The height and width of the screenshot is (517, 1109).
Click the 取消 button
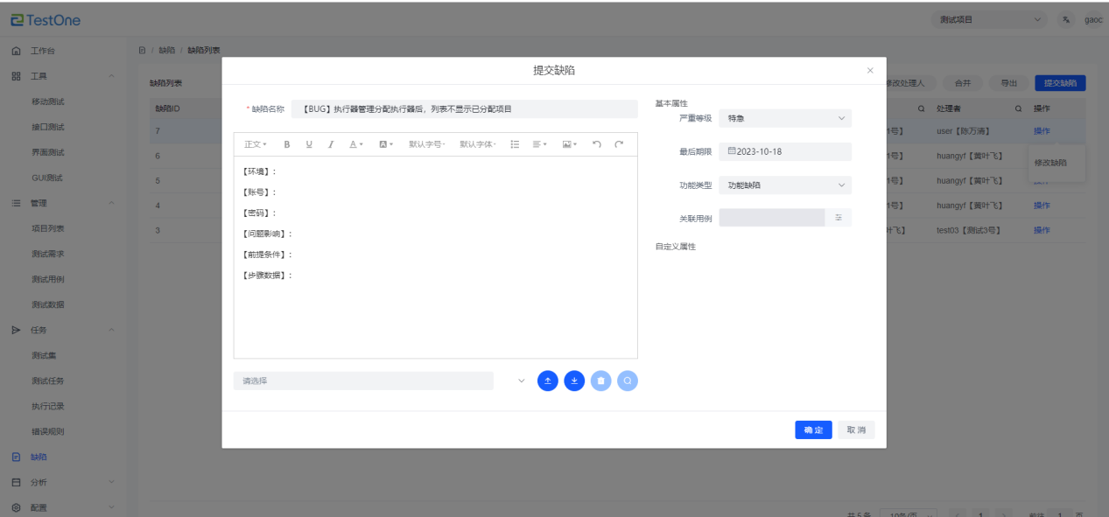click(856, 430)
